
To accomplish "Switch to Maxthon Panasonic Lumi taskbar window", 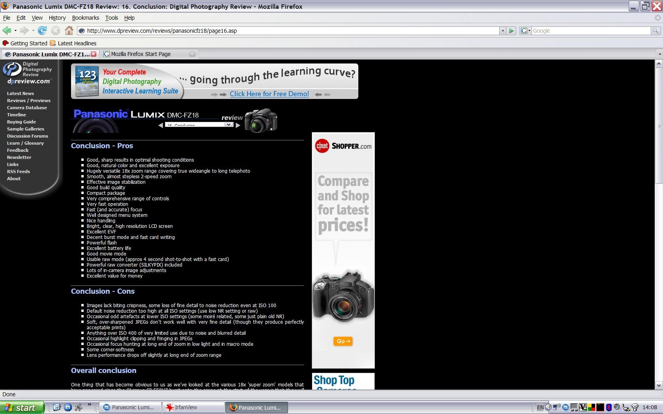I will tap(131, 407).
